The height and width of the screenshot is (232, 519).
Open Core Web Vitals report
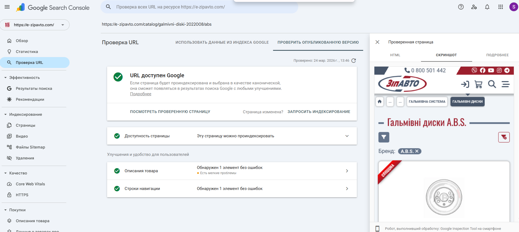[x=30, y=184]
